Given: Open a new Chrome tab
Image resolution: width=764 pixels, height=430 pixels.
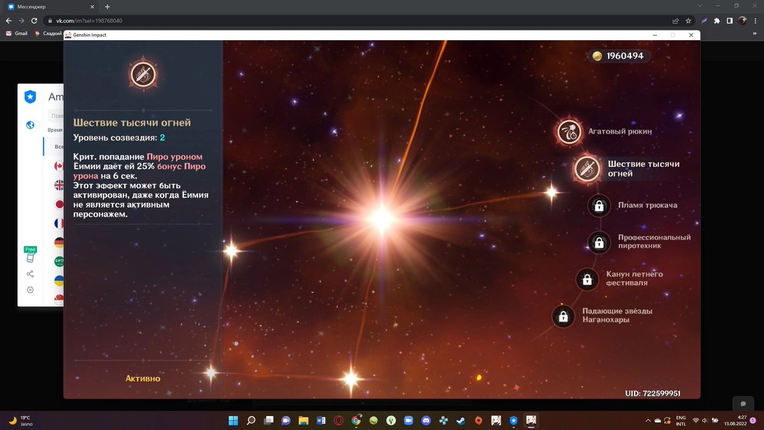Looking at the screenshot, I should pyautogui.click(x=107, y=6).
